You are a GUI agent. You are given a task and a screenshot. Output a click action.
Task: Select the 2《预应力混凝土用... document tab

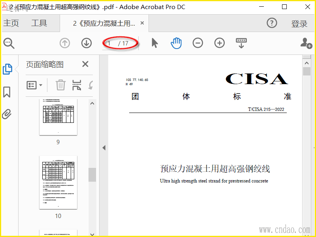[104, 23]
